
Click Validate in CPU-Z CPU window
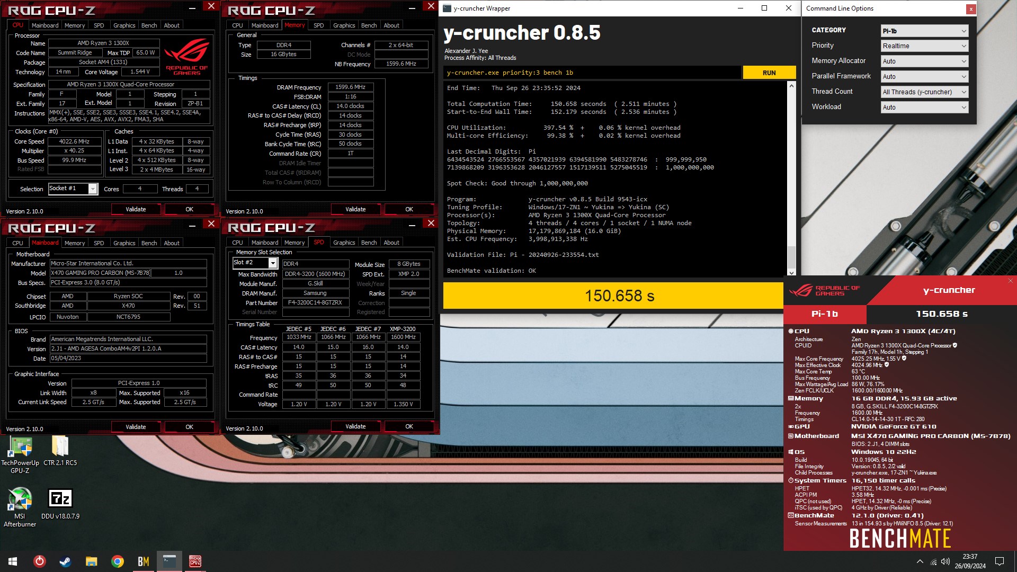pos(136,209)
